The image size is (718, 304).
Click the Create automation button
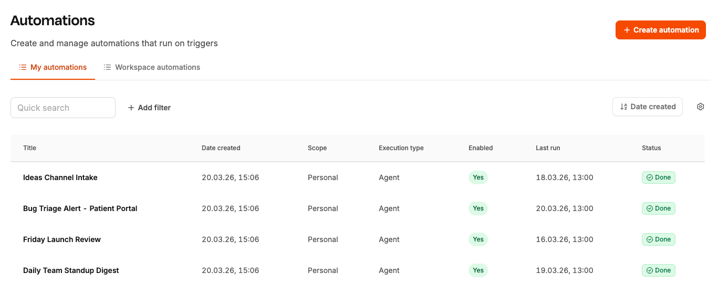point(660,30)
